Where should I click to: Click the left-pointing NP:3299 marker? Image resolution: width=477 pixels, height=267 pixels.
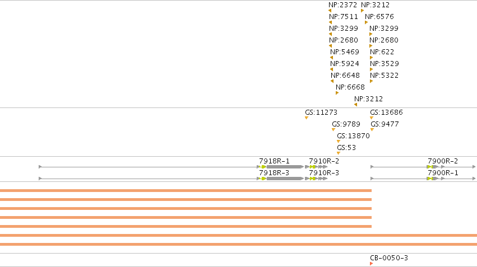(x=330, y=34)
